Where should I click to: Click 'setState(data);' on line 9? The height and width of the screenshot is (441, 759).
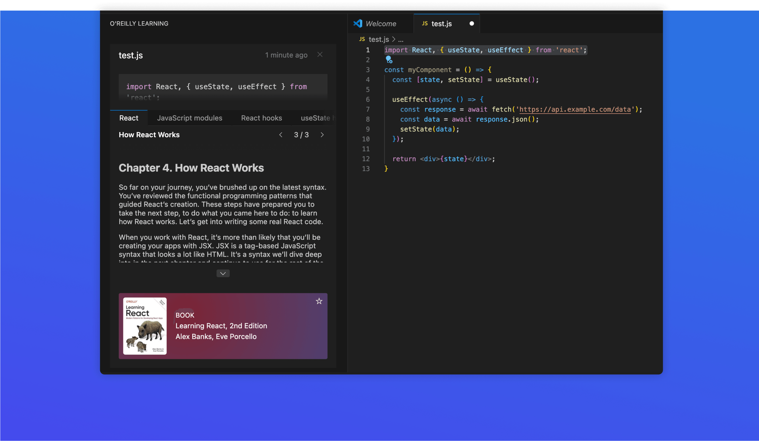point(429,129)
